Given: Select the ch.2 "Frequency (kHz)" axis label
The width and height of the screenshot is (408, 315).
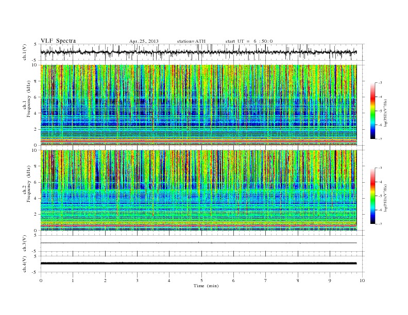Looking at the screenshot, I should pos(28,183).
